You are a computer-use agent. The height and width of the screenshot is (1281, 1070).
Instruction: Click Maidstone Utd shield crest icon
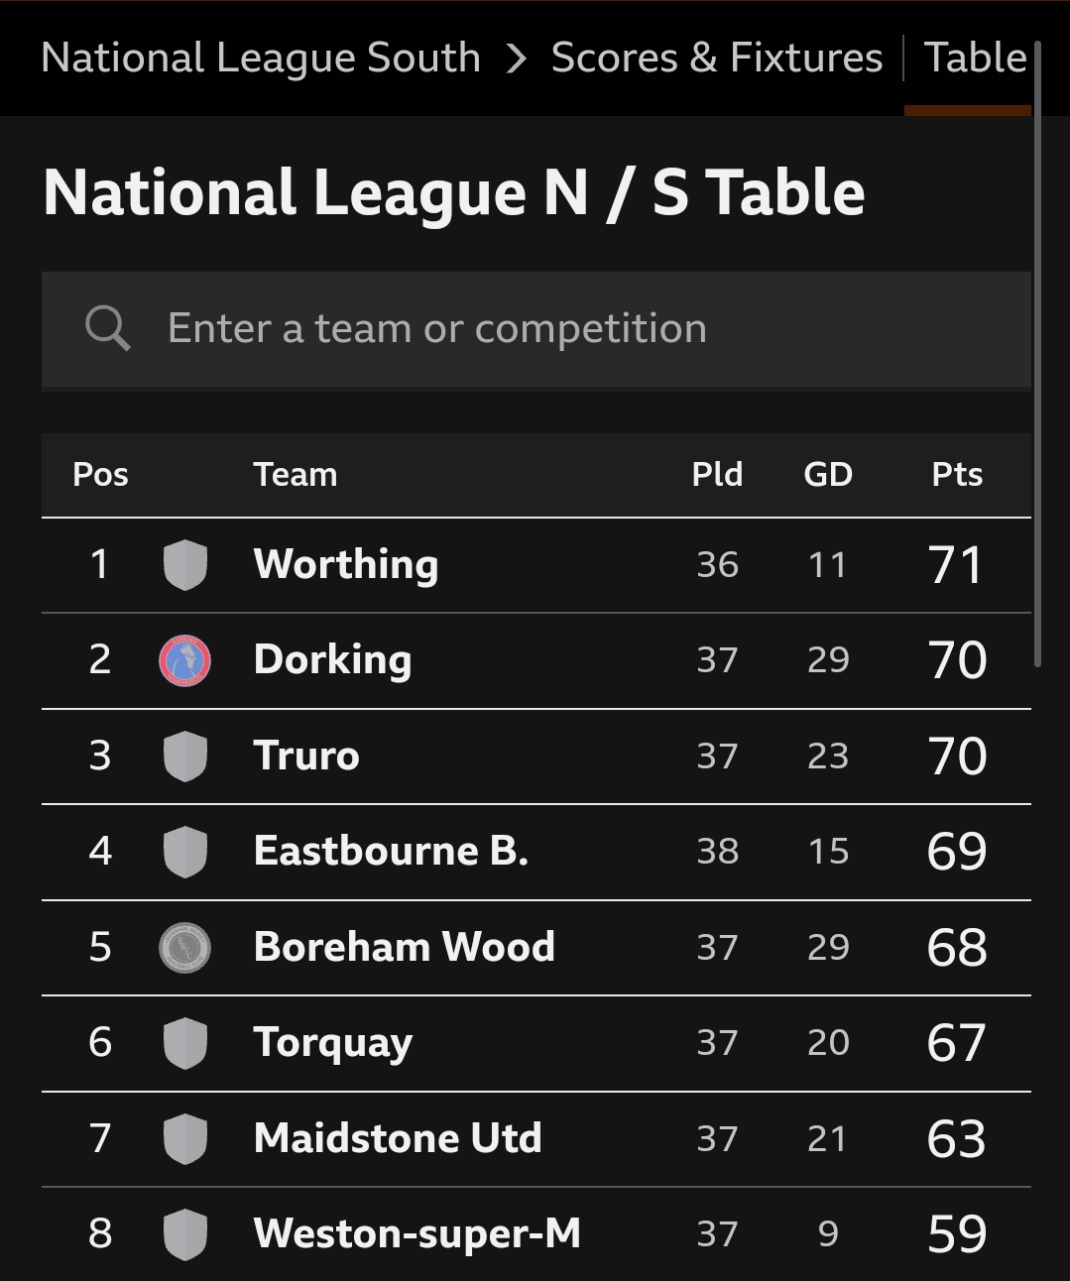[184, 1138]
